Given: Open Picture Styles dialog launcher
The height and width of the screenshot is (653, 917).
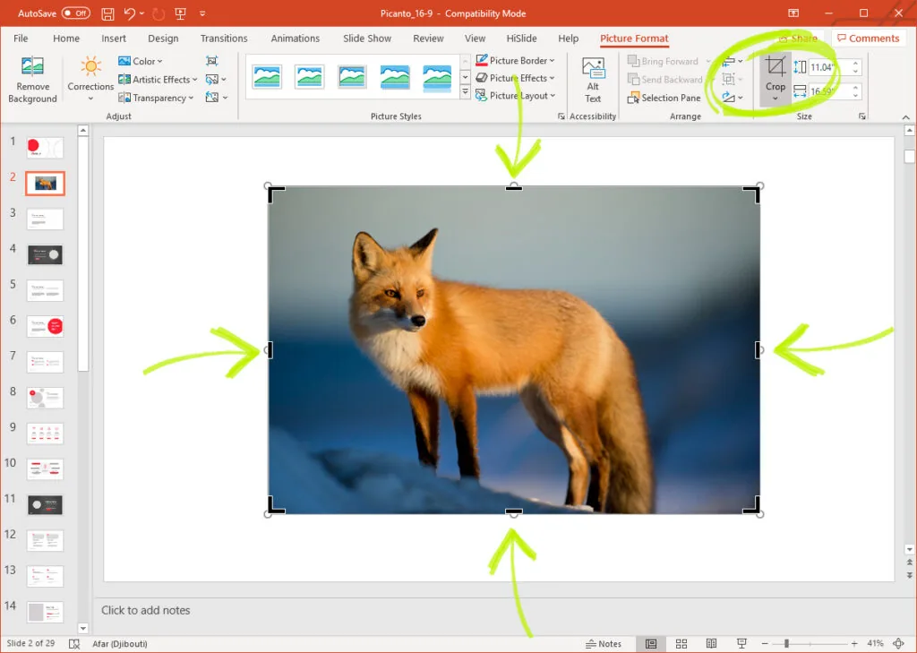Looking at the screenshot, I should coord(561,116).
